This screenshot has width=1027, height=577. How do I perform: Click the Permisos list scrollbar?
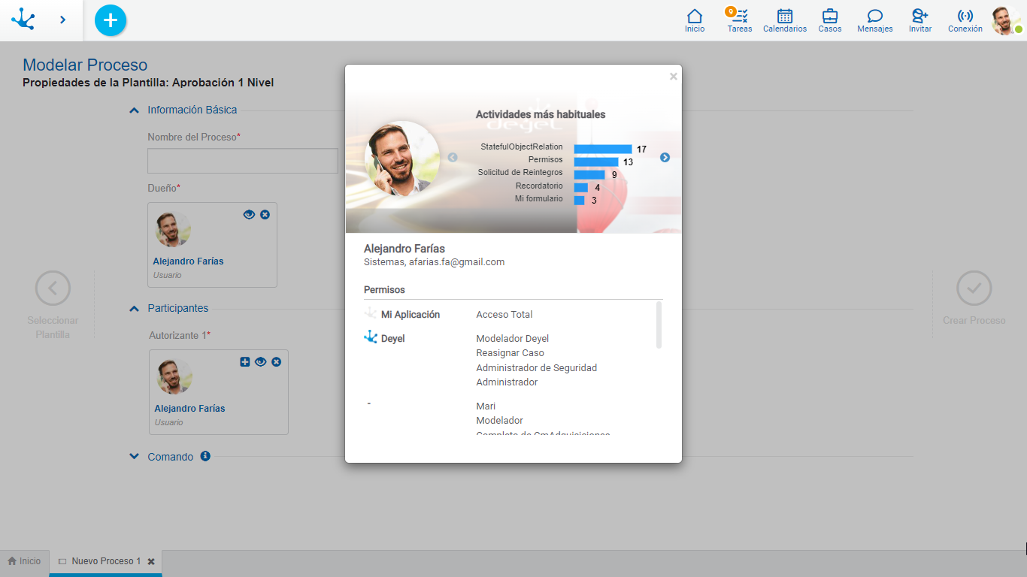(x=659, y=325)
